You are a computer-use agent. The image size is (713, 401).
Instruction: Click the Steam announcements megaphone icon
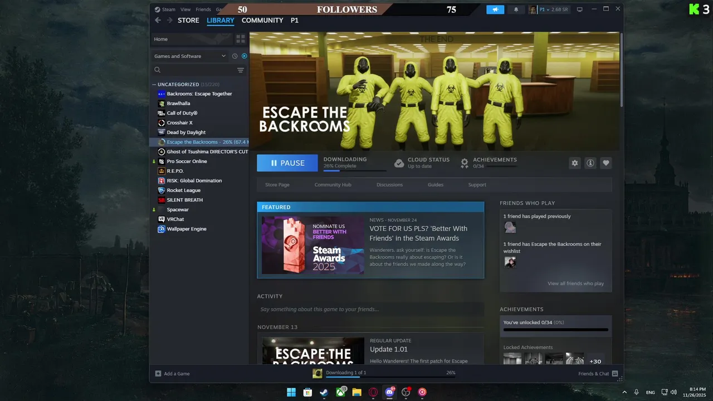point(495,9)
